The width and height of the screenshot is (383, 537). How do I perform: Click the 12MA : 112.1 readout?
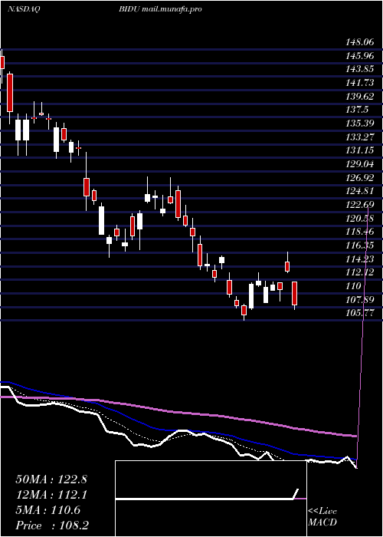51,495
